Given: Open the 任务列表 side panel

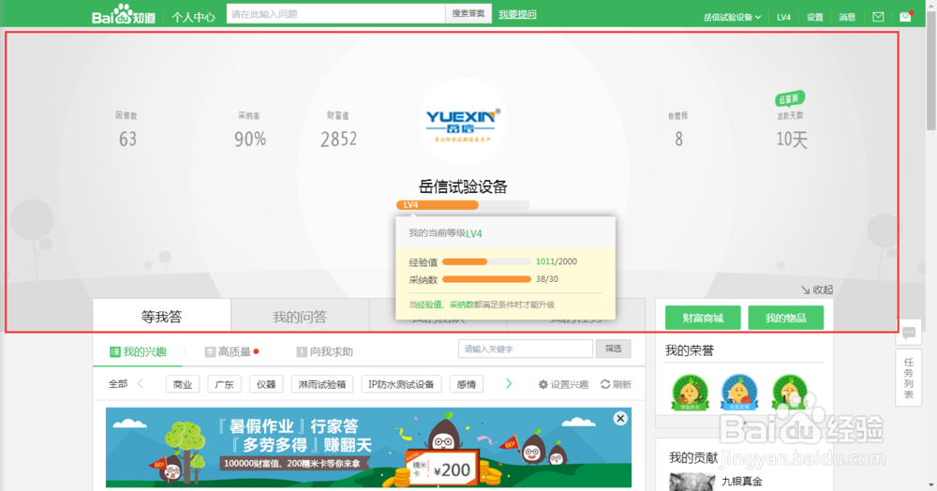Looking at the screenshot, I should coord(908,379).
